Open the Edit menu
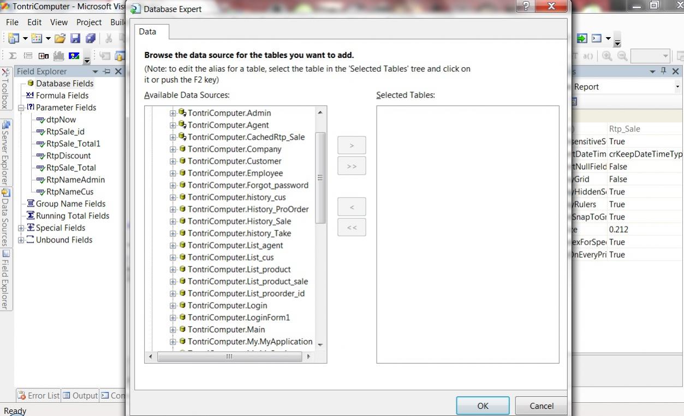 click(34, 22)
